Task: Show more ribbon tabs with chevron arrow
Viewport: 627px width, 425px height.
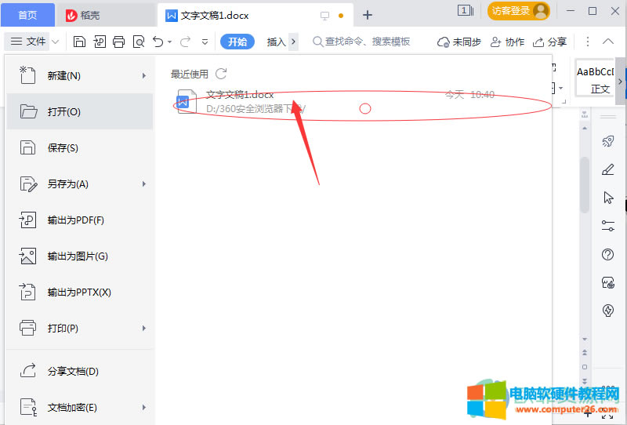Action: click(x=293, y=42)
